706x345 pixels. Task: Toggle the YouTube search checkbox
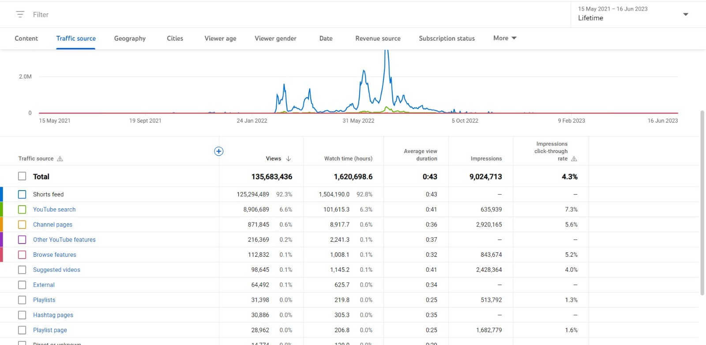pos(22,210)
